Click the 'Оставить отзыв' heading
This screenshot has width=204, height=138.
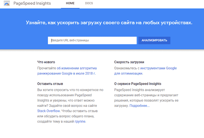point(50,84)
